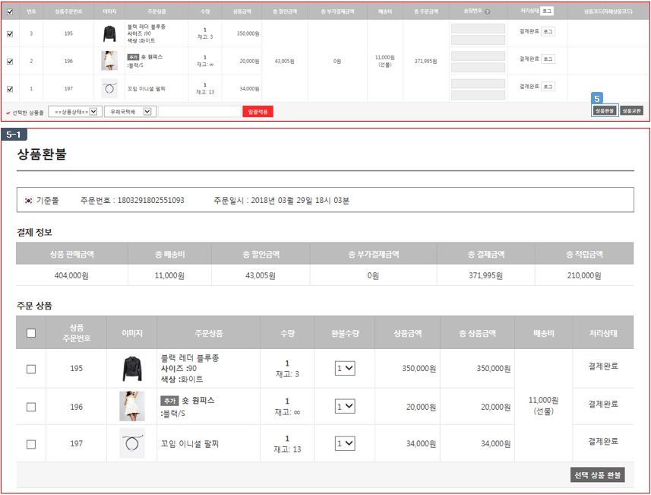
Task: Open the 로그 for top table order 197
Action: [548, 87]
